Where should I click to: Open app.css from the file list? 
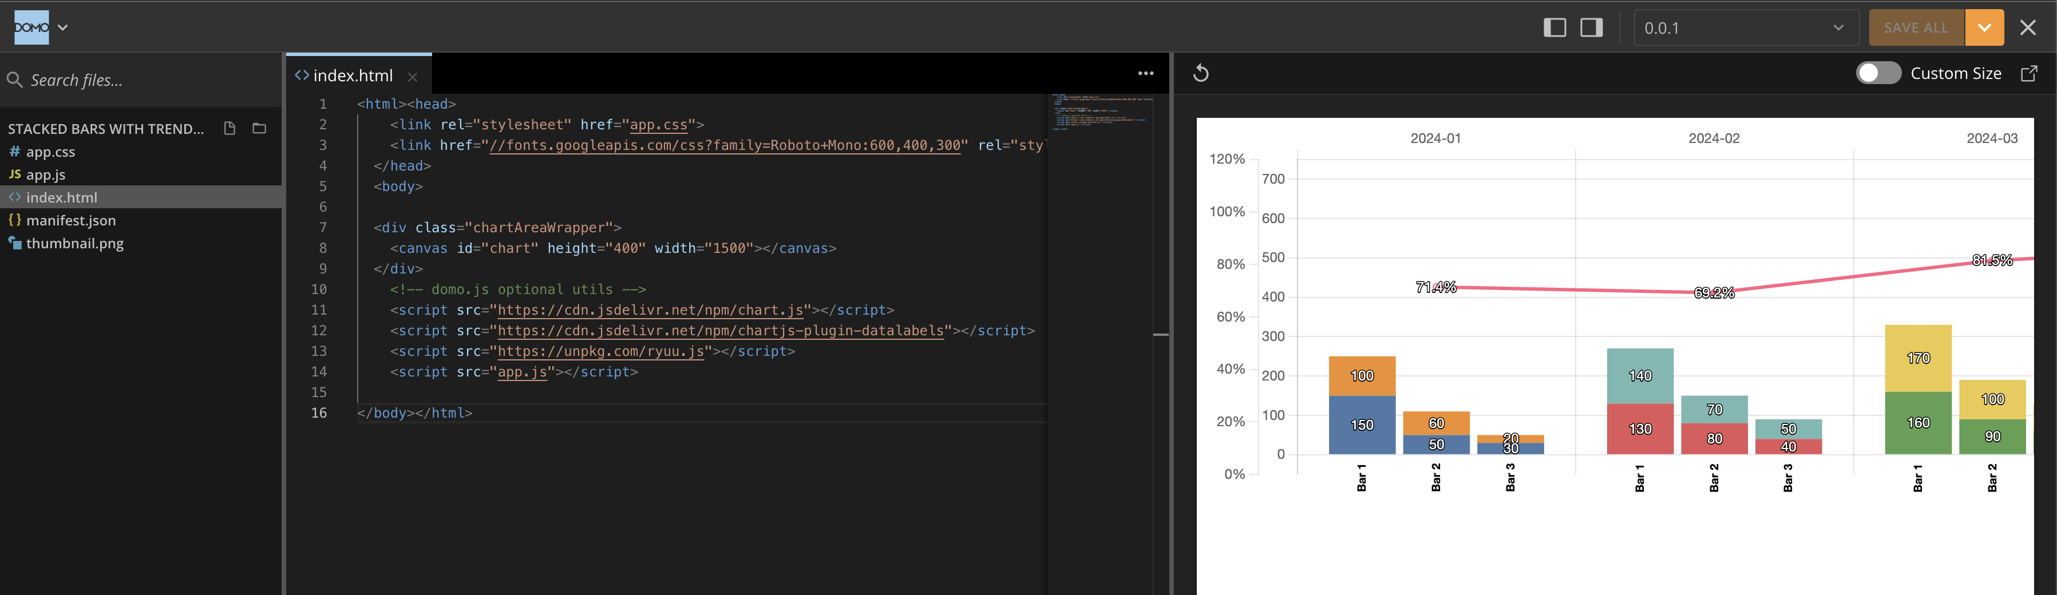pyautogui.click(x=50, y=151)
